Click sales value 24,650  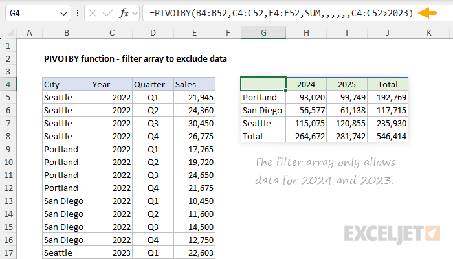pyautogui.click(x=194, y=175)
